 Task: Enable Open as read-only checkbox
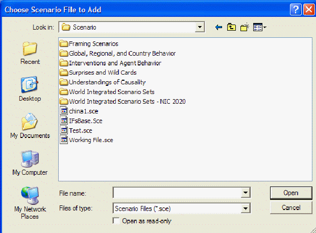(x=116, y=221)
